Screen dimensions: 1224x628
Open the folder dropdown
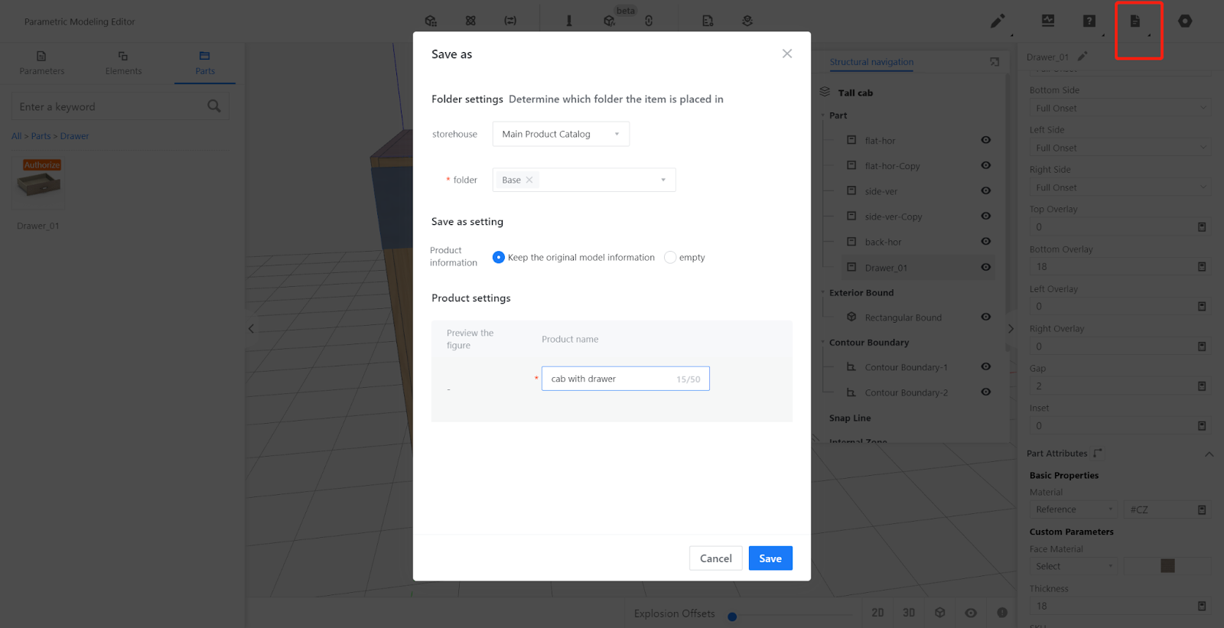662,180
